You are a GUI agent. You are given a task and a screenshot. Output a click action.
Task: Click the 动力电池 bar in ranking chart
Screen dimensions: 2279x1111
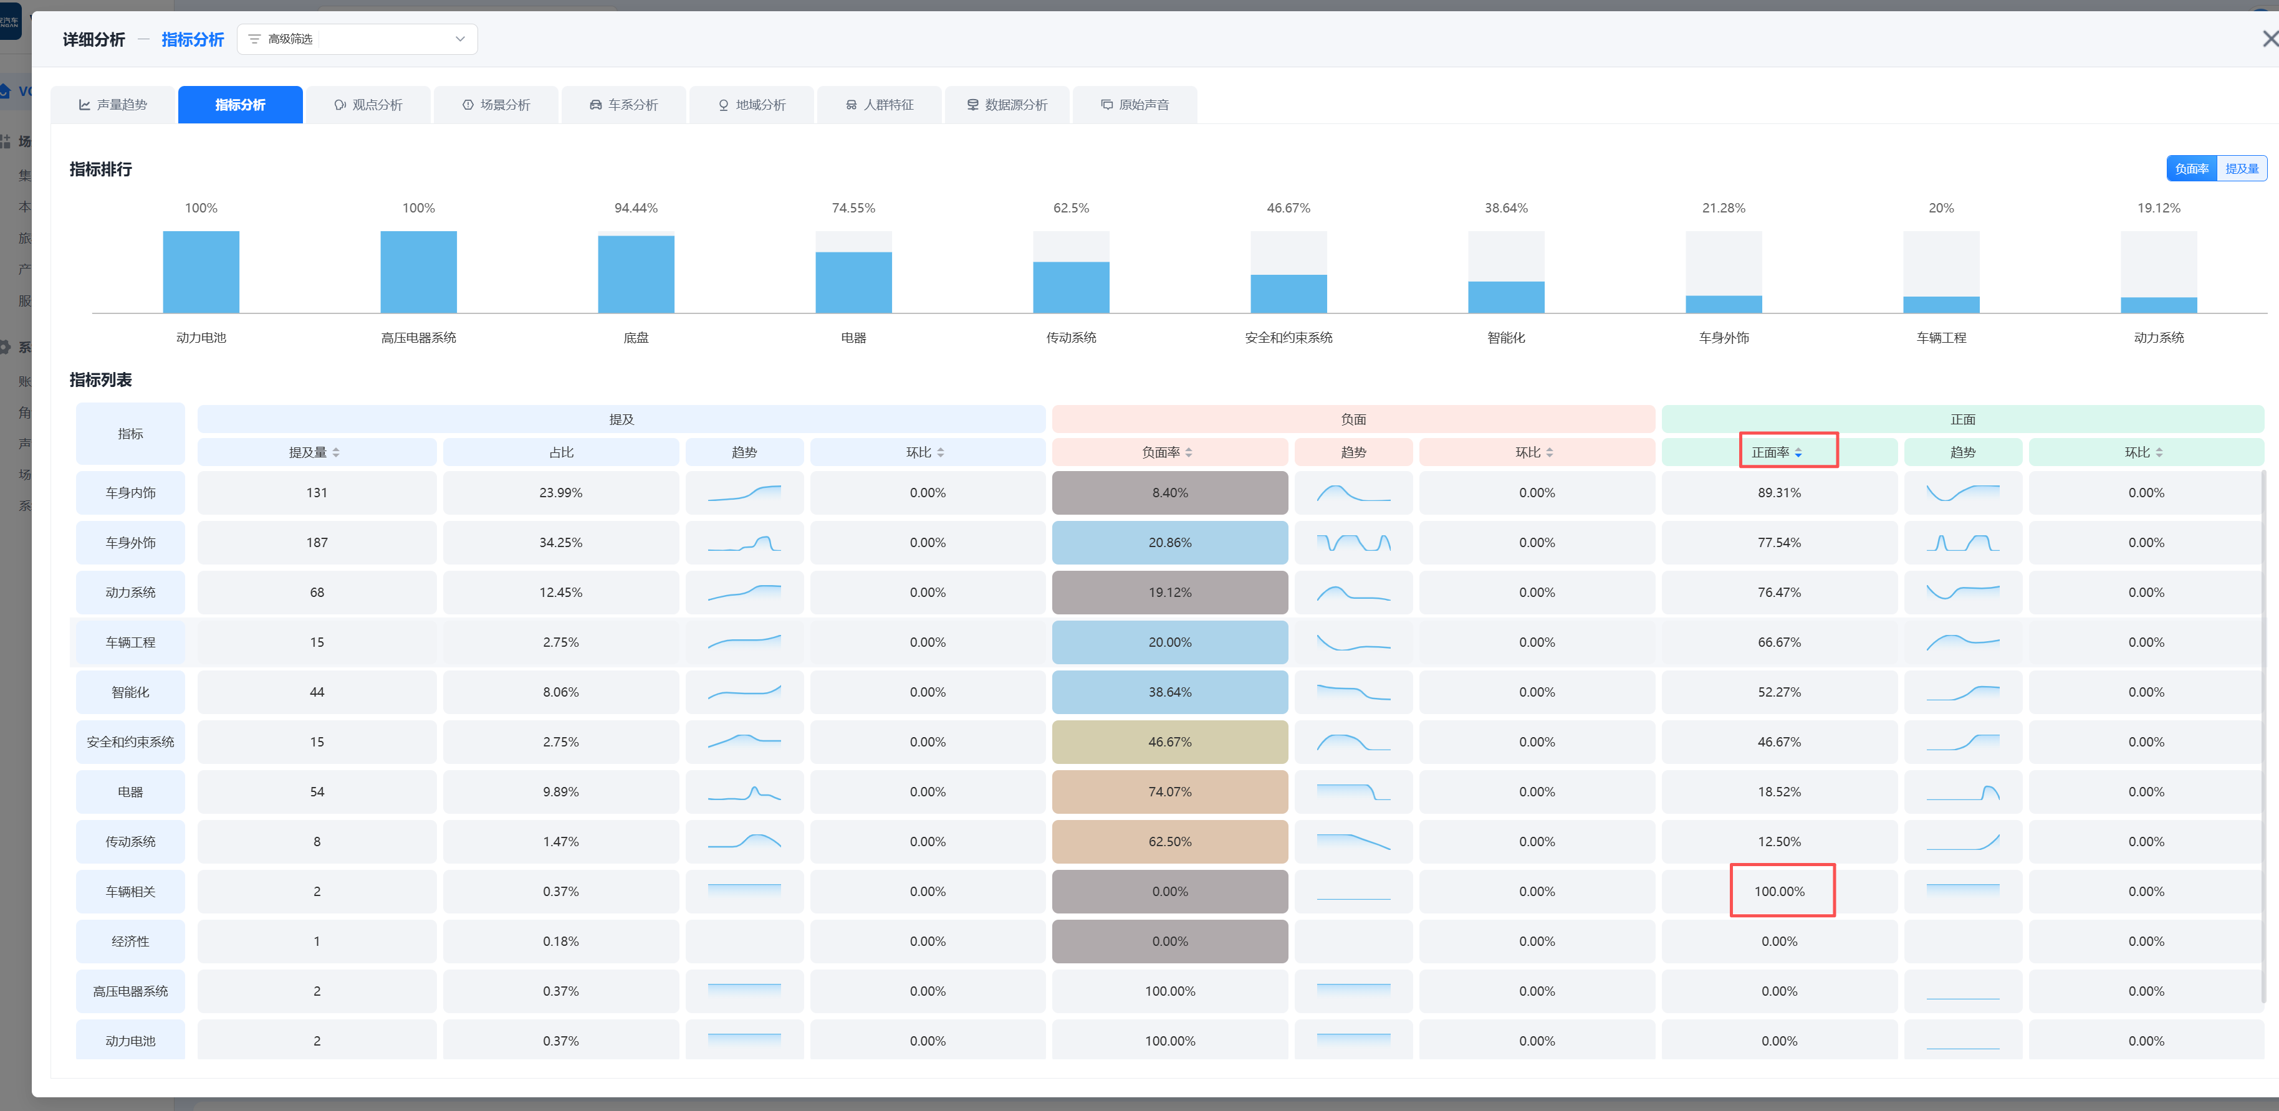(201, 272)
